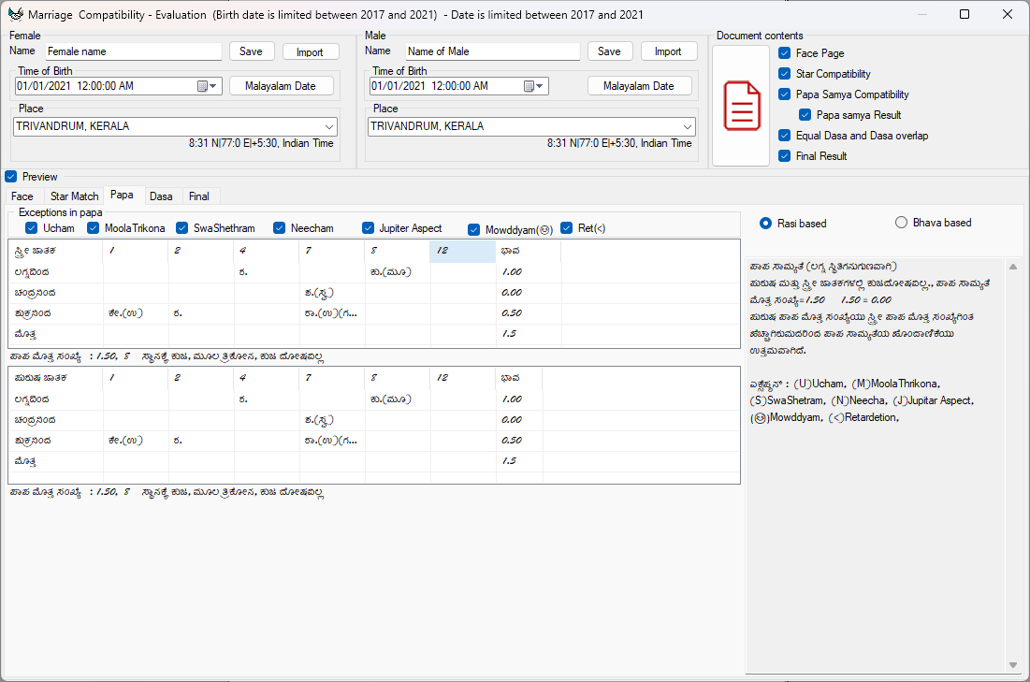Save the Female details
This screenshot has height=682, width=1030.
coord(251,51)
